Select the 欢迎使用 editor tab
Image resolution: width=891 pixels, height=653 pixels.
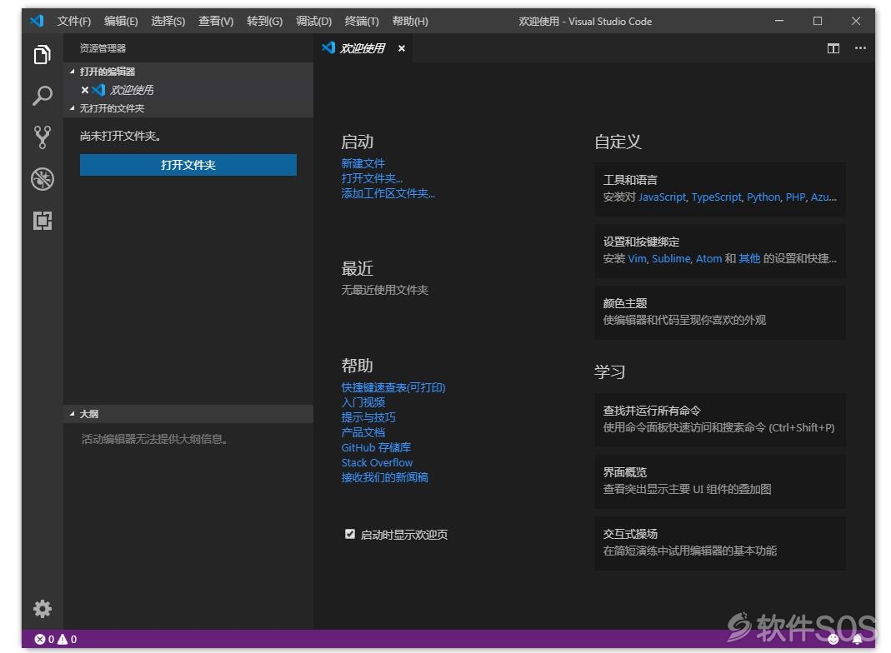coord(362,48)
